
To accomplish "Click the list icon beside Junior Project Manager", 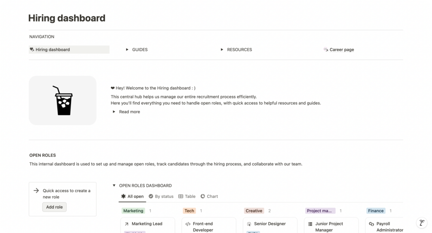I will pos(310,224).
